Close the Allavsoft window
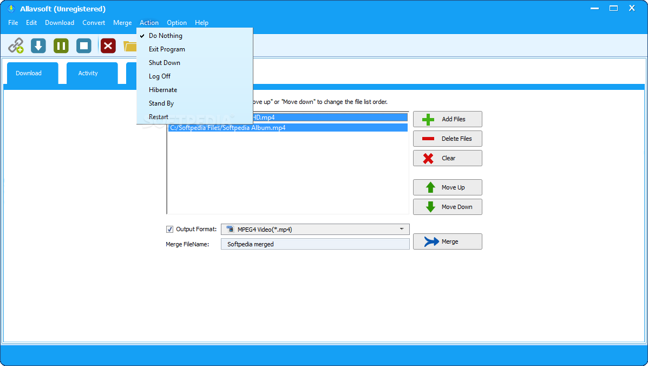This screenshot has height=366, width=648. tap(632, 8)
